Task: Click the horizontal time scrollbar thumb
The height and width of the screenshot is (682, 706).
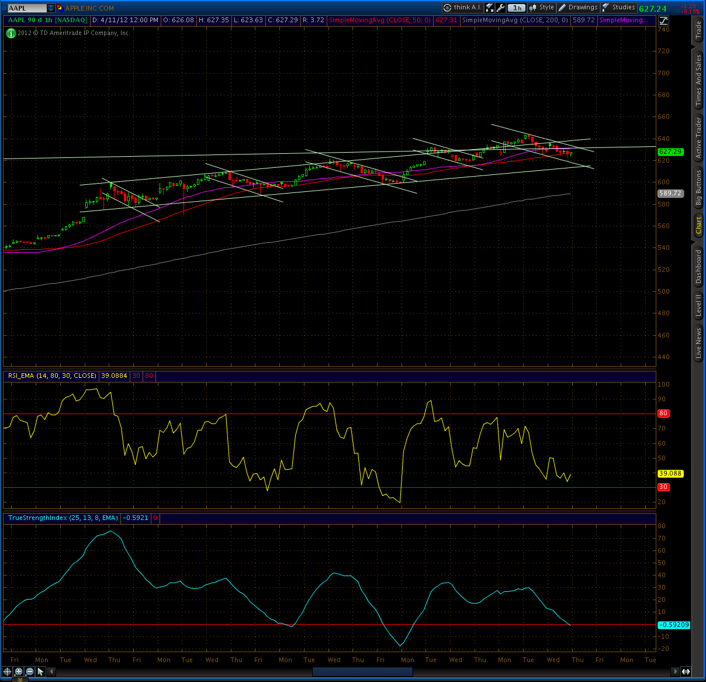Action: point(362,671)
